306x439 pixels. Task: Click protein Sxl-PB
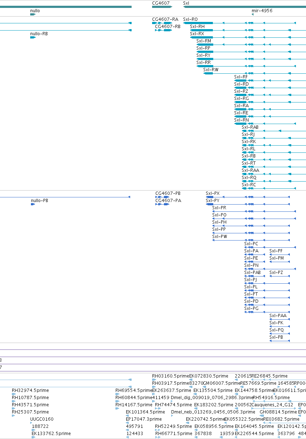click(276, 337)
